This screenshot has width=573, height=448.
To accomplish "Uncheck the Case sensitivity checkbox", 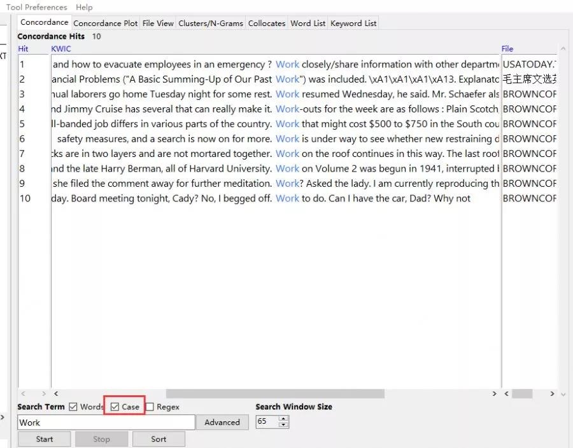I will 115,407.
